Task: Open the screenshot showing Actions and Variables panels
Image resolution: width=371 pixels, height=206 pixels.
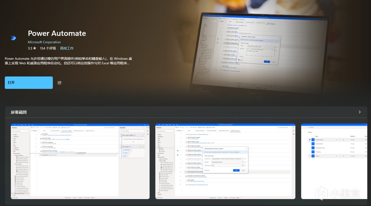Action: (x=80, y=161)
